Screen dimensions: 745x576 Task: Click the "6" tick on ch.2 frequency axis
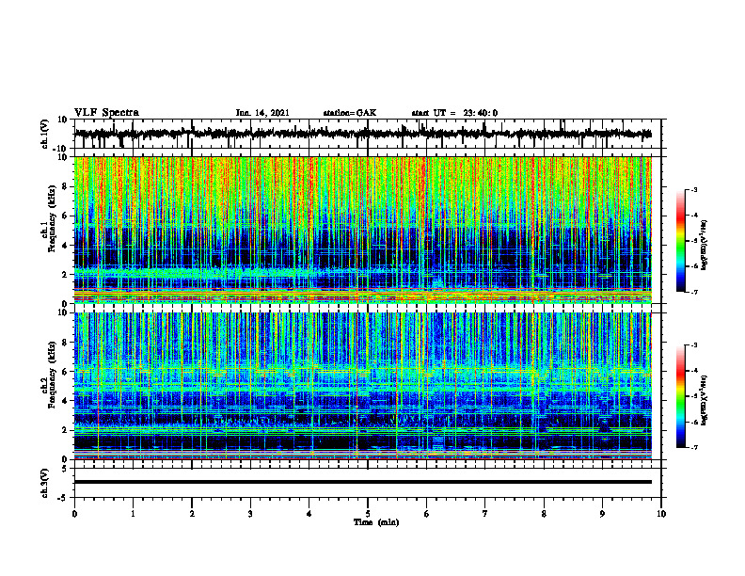[x=66, y=372]
